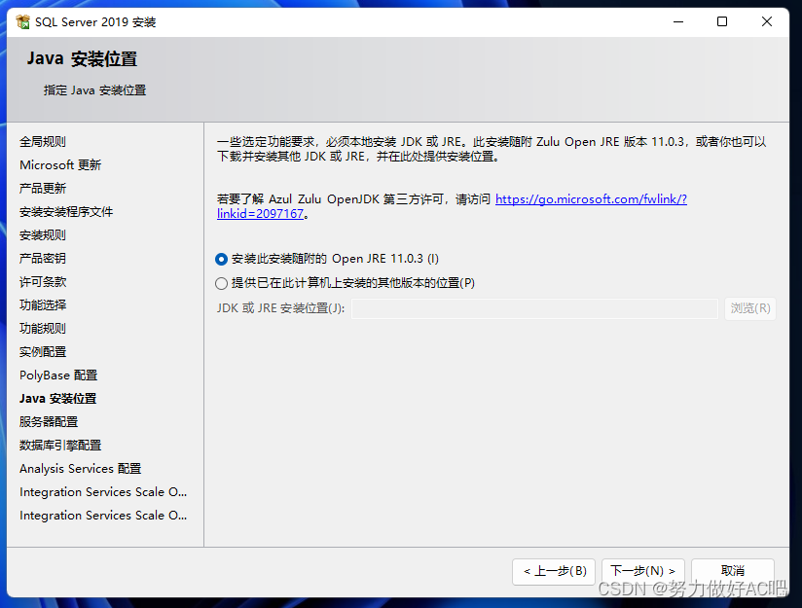Cancel setup with the 取消 button
This screenshot has height=608, width=802.
pos(733,571)
